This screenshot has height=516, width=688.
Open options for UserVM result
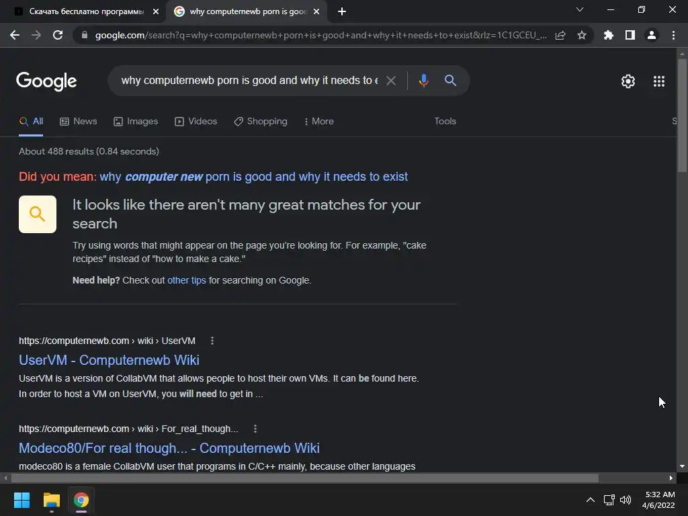pyautogui.click(x=212, y=341)
